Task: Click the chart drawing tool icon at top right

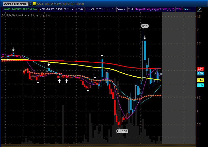Action: pos(199,9)
